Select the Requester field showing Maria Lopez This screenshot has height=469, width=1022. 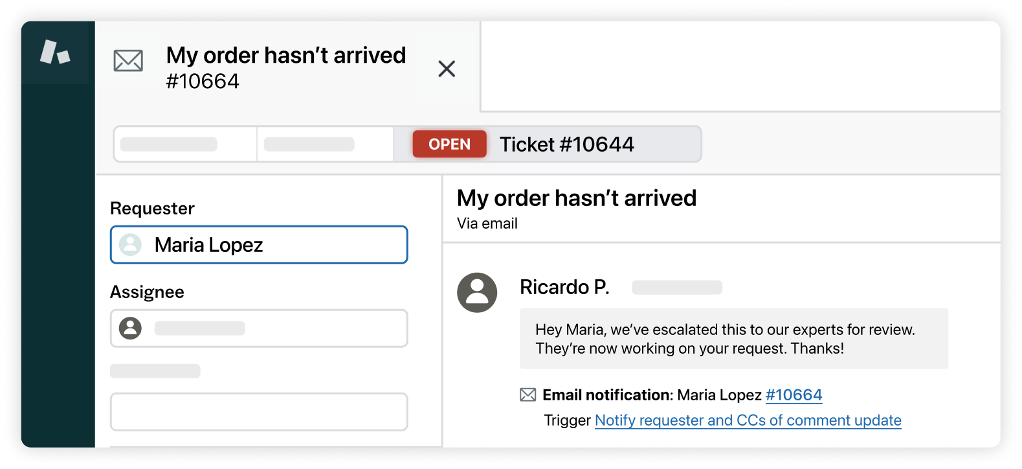[x=258, y=245]
